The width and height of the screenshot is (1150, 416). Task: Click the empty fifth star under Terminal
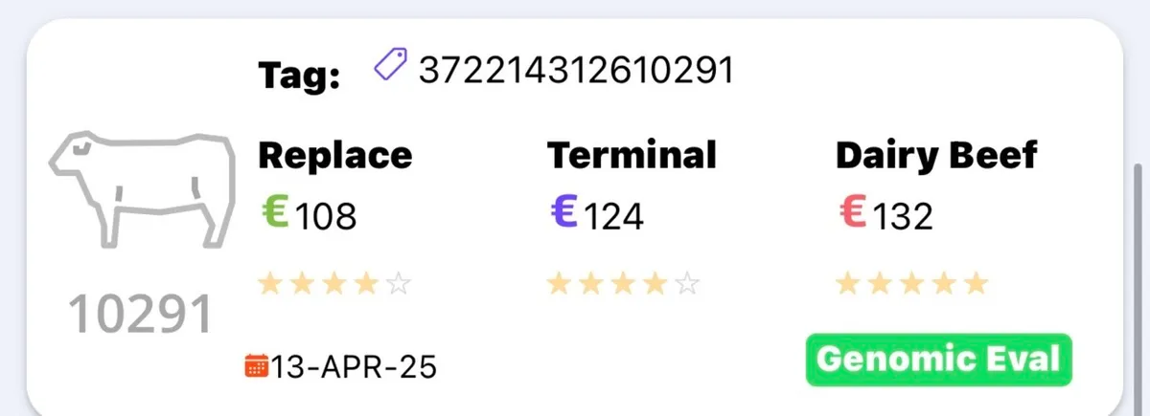pyautogui.click(x=688, y=284)
